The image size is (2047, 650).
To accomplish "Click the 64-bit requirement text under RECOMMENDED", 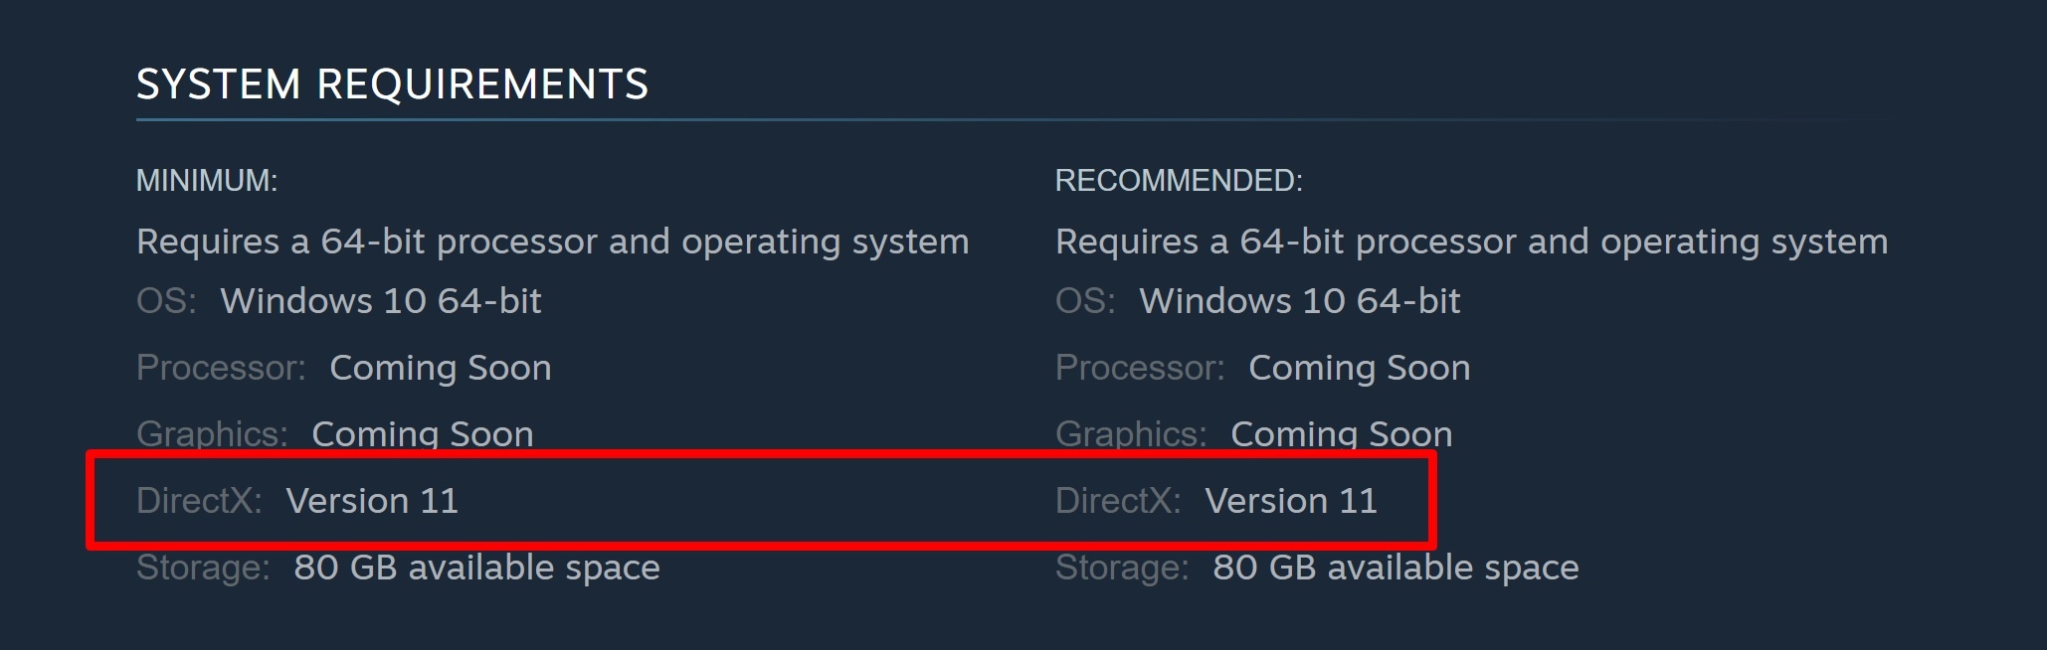I will (x=1471, y=242).
